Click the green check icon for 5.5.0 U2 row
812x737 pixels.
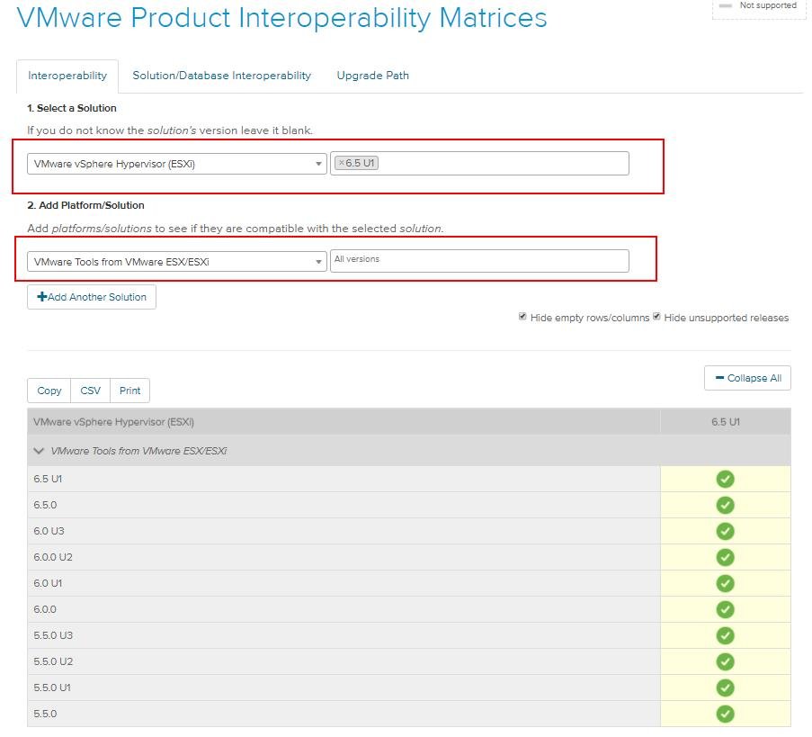[725, 661]
